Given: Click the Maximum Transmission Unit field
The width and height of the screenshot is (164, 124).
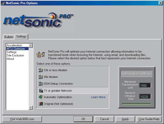Looking at the screenshot, I should click(x=145, y=85).
